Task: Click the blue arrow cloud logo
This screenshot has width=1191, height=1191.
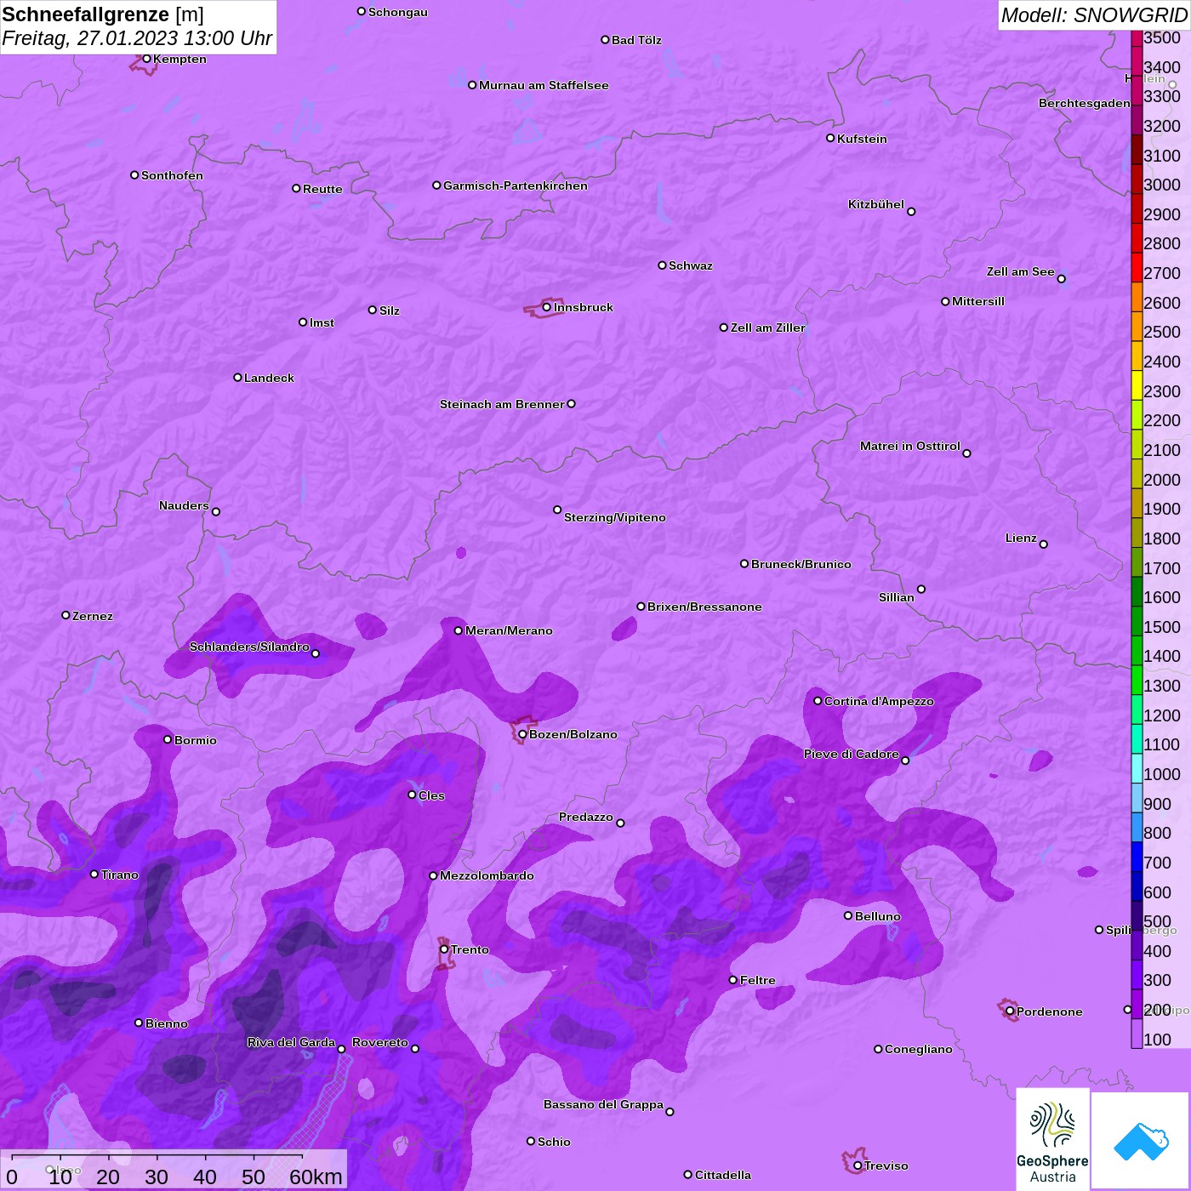Action: [1140, 1141]
